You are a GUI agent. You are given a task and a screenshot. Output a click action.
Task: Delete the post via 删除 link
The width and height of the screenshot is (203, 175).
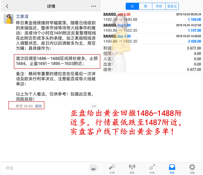point(38,106)
